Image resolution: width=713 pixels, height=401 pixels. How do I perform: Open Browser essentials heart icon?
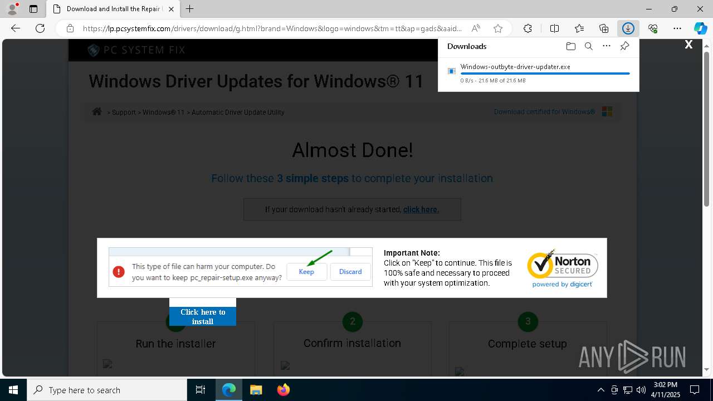tap(653, 28)
